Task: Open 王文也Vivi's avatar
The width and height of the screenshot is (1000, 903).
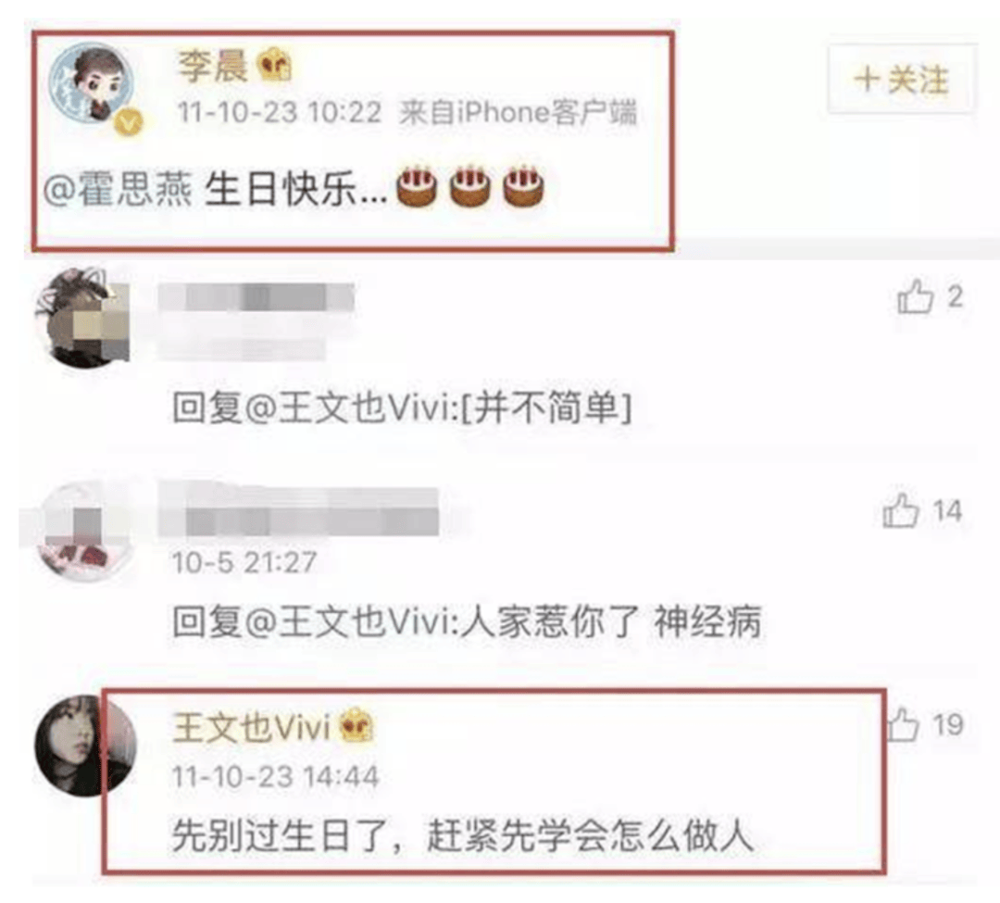Action: click(x=85, y=746)
